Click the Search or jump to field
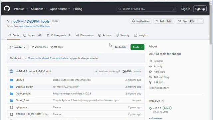213x120 pixels. pyautogui.click(x=147, y=9)
